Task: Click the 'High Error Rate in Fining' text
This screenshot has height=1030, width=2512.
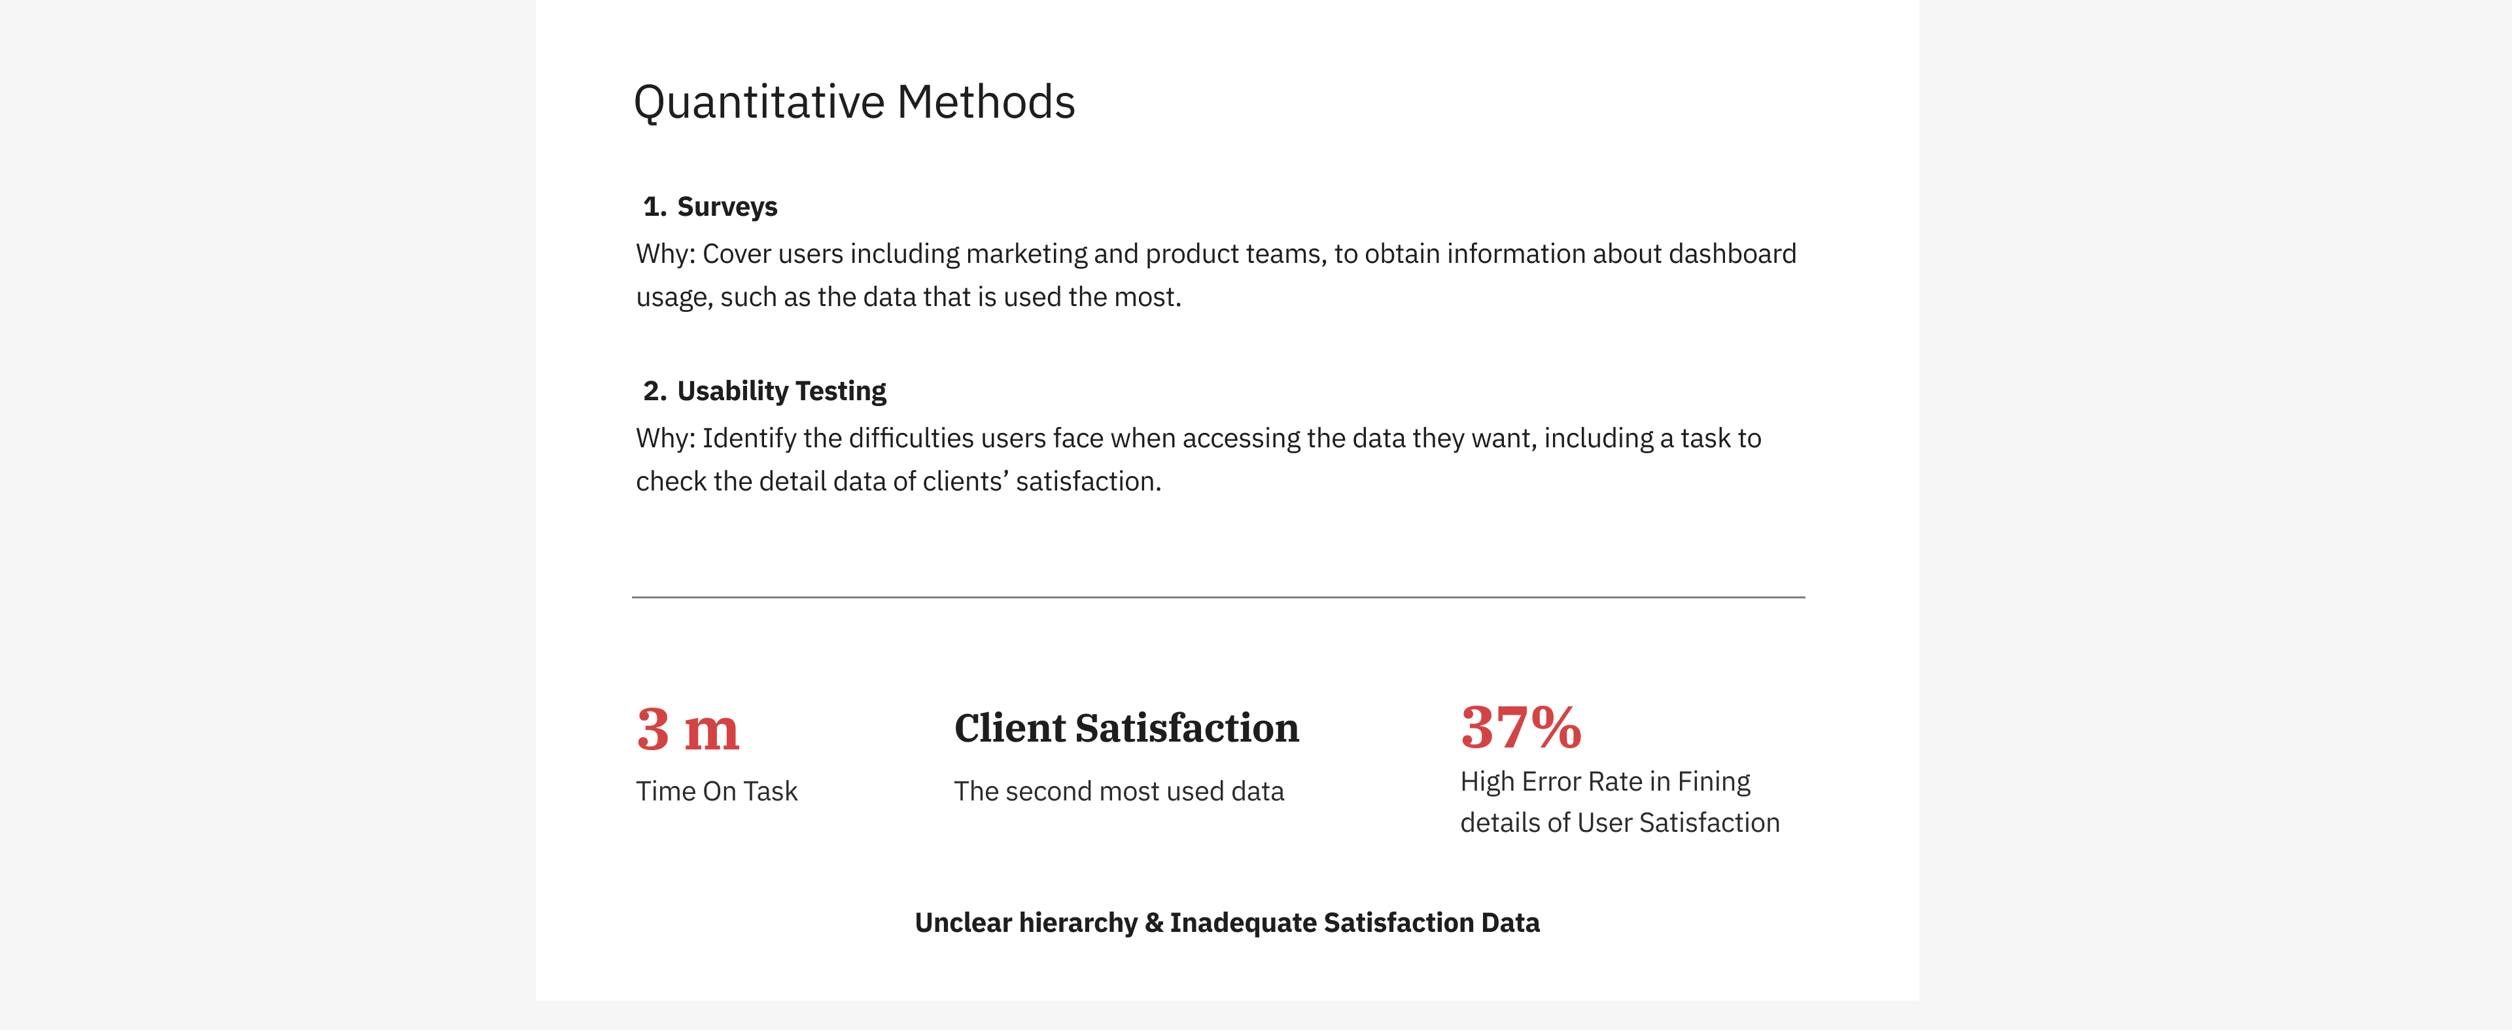Action: 1605,781
